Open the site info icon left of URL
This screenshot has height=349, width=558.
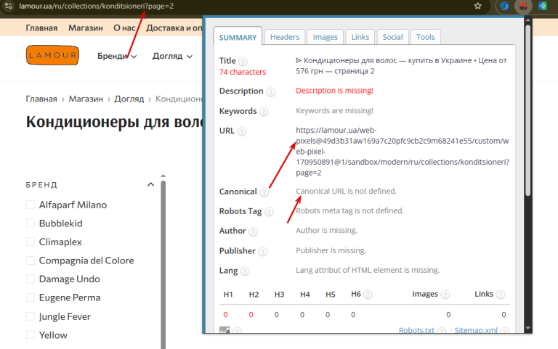point(9,6)
